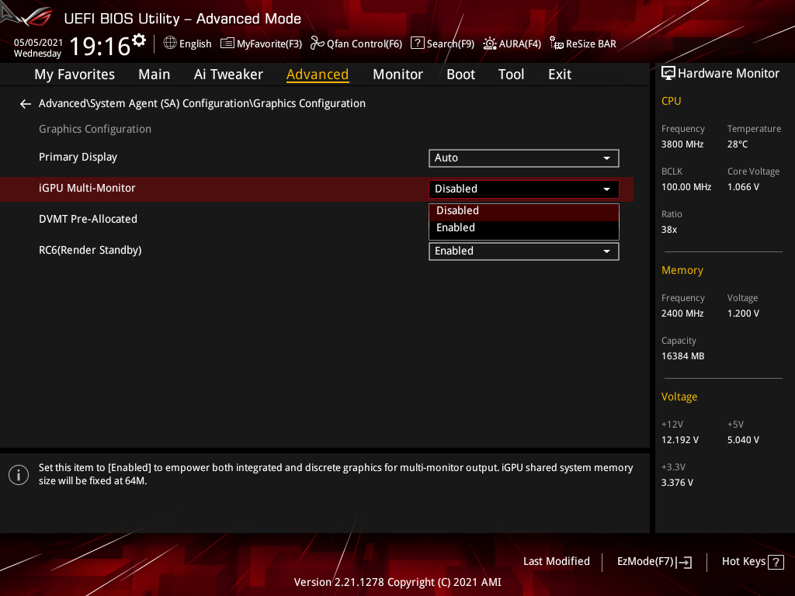
Task: Click the Hot Keys question mark box
Action: click(776, 562)
